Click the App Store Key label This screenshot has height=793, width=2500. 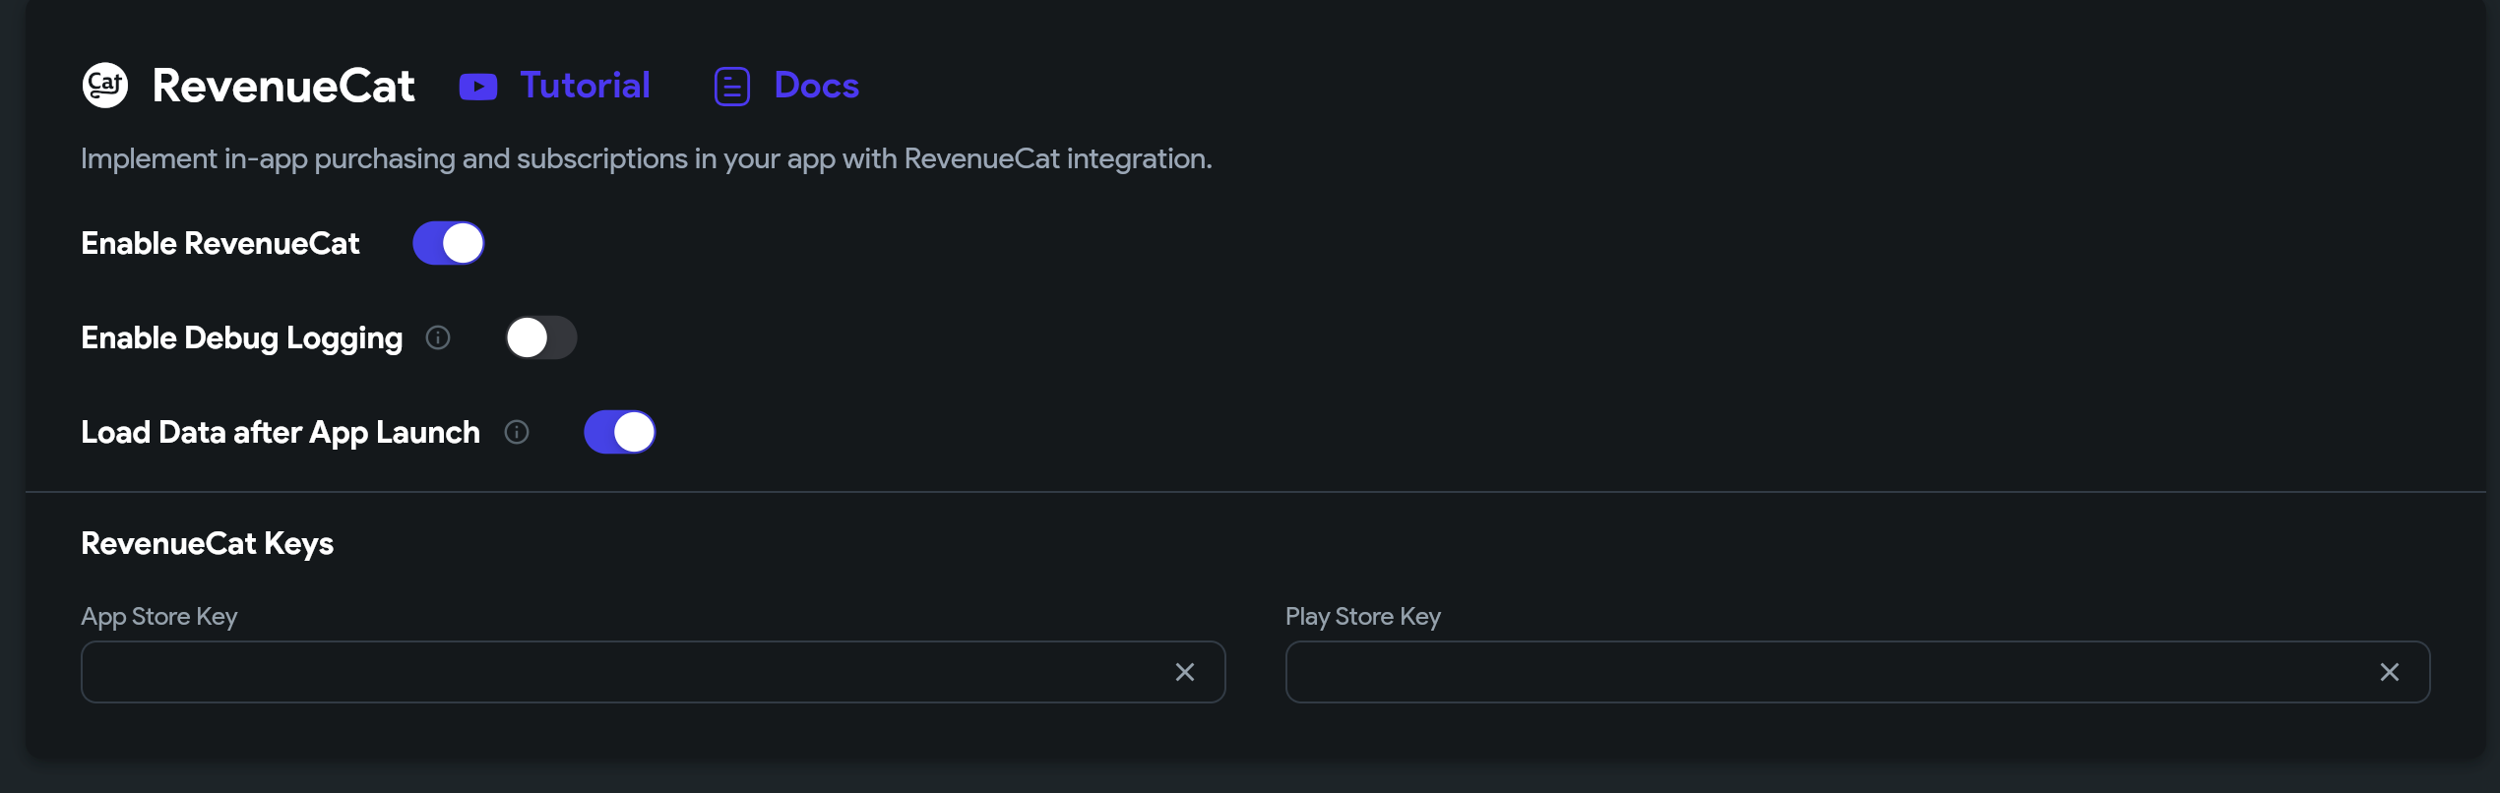(159, 617)
